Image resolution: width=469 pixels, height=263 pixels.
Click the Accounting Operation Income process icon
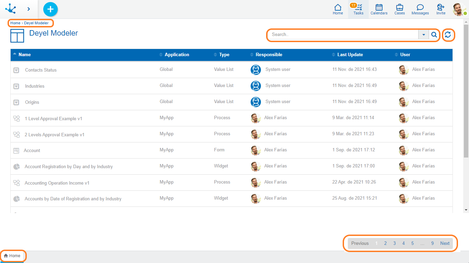point(16,183)
